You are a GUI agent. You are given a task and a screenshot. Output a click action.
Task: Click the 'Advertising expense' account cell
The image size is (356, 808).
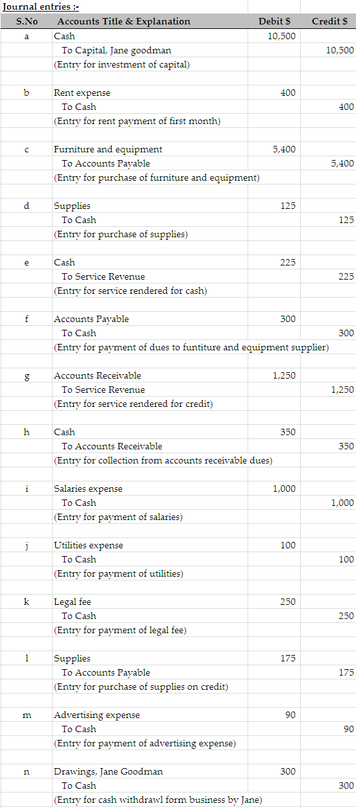[x=97, y=715]
